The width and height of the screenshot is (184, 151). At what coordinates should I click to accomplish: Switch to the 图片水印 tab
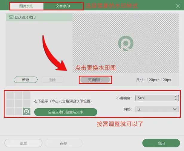click(27, 6)
